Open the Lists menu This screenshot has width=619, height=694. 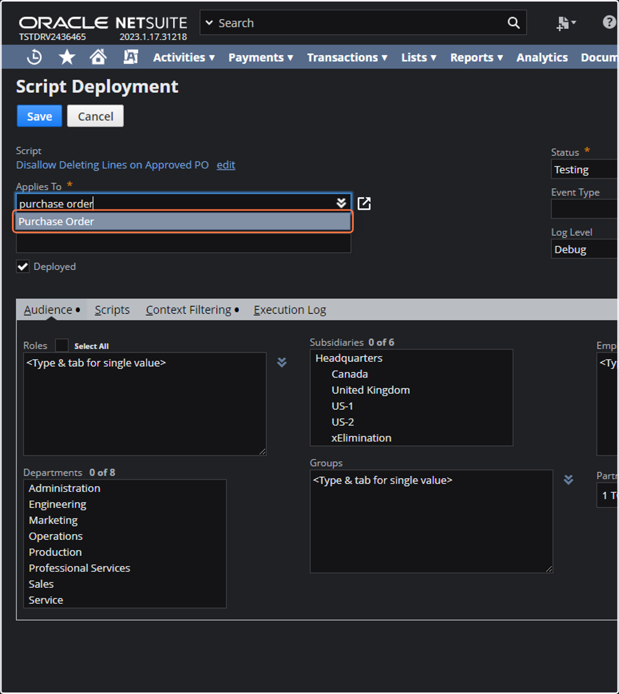click(419, 57)
